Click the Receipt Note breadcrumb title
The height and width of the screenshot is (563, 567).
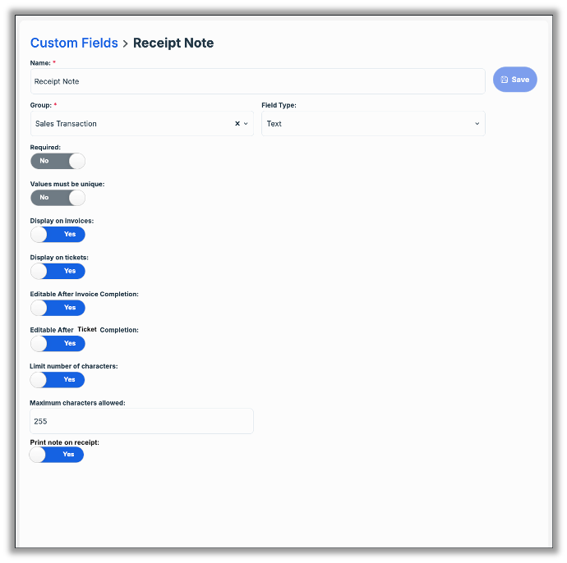(173, 43)
